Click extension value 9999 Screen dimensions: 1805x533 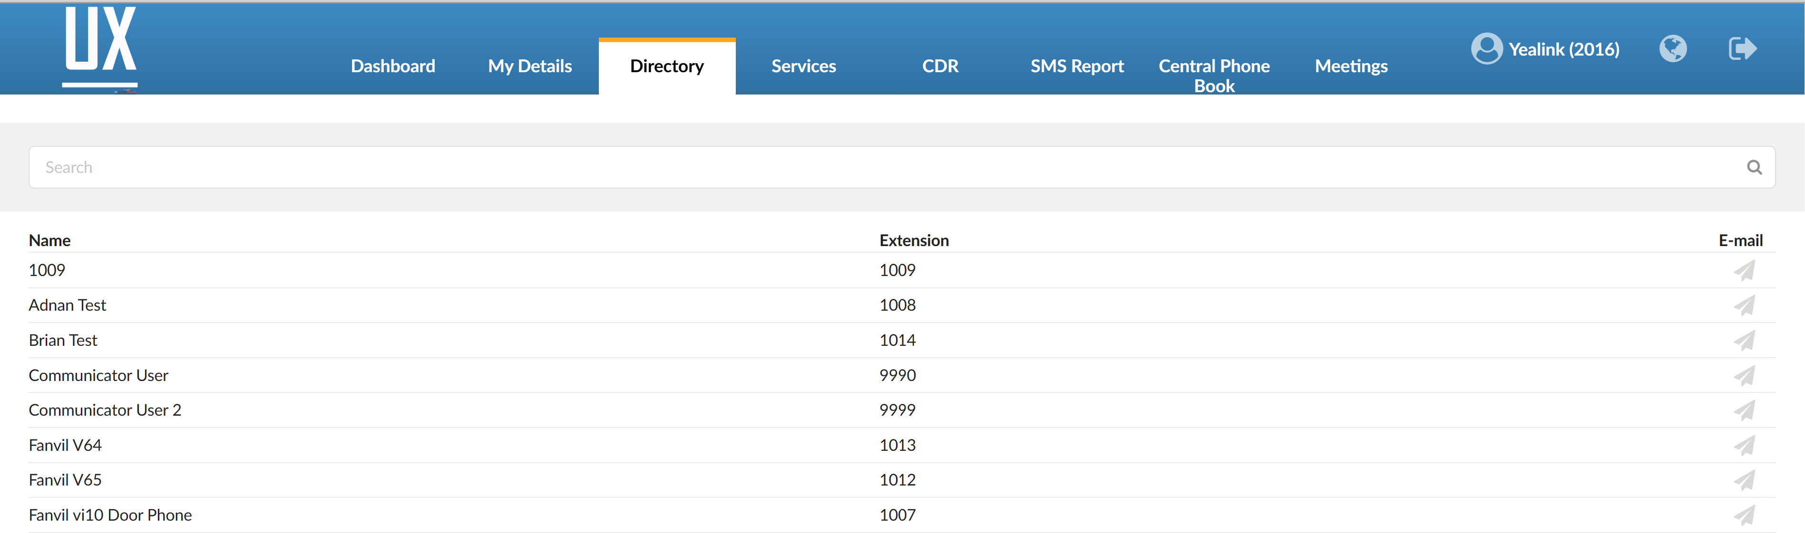(x=898, y=410)
